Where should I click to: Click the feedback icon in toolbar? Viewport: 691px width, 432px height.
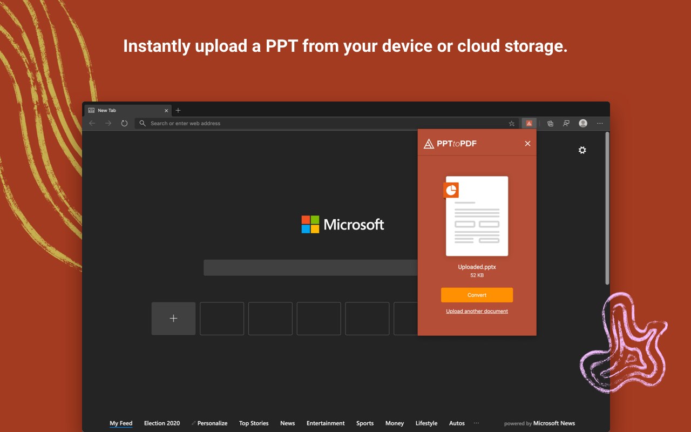(x=566, y=123)
